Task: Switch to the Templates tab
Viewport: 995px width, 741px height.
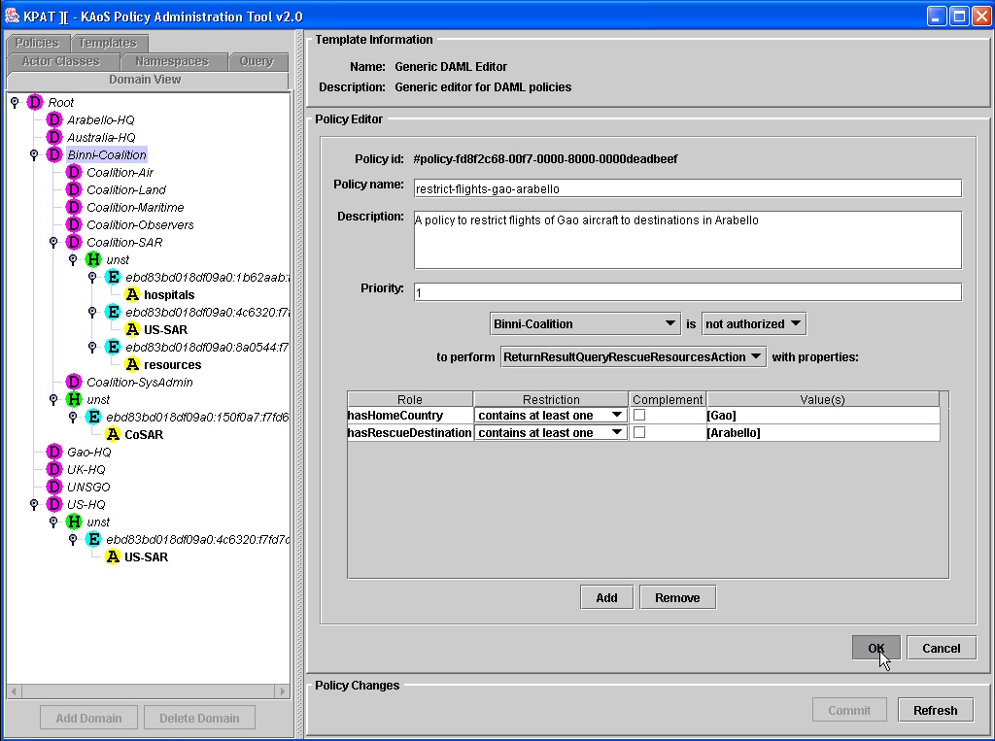Action: pyautogui.click(x=109, y=43)
